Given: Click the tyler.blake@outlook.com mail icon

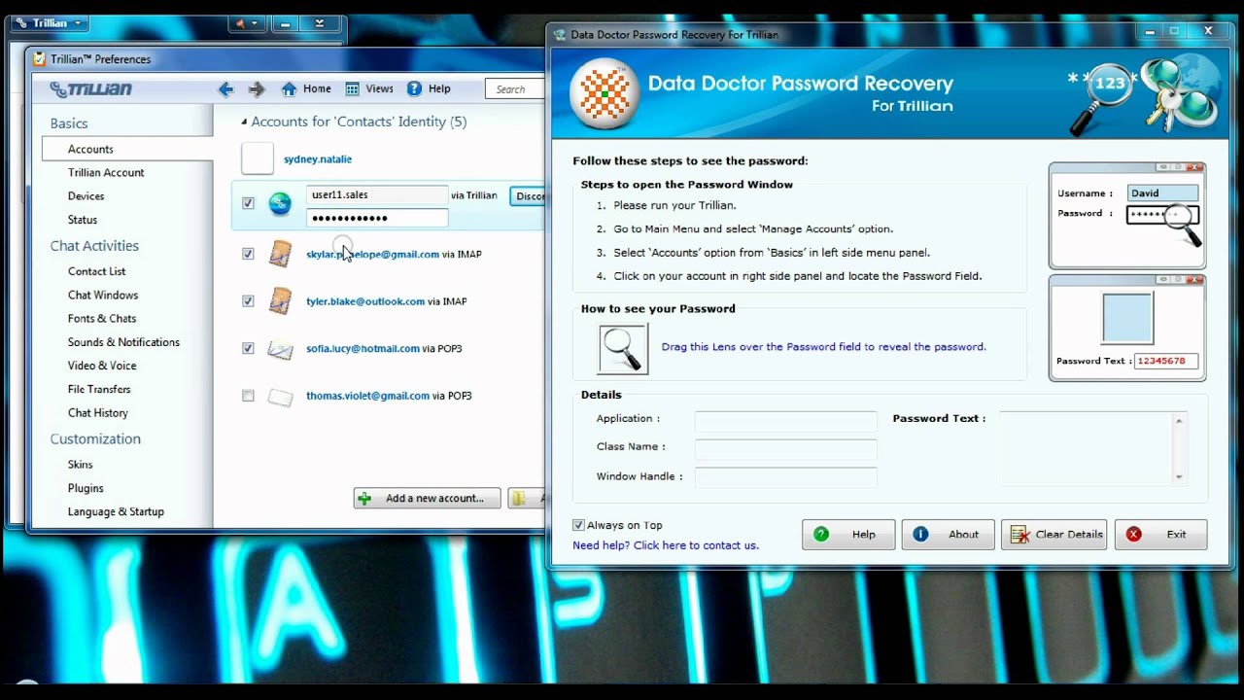Looking at the screenshot, I should pos(280,301).
